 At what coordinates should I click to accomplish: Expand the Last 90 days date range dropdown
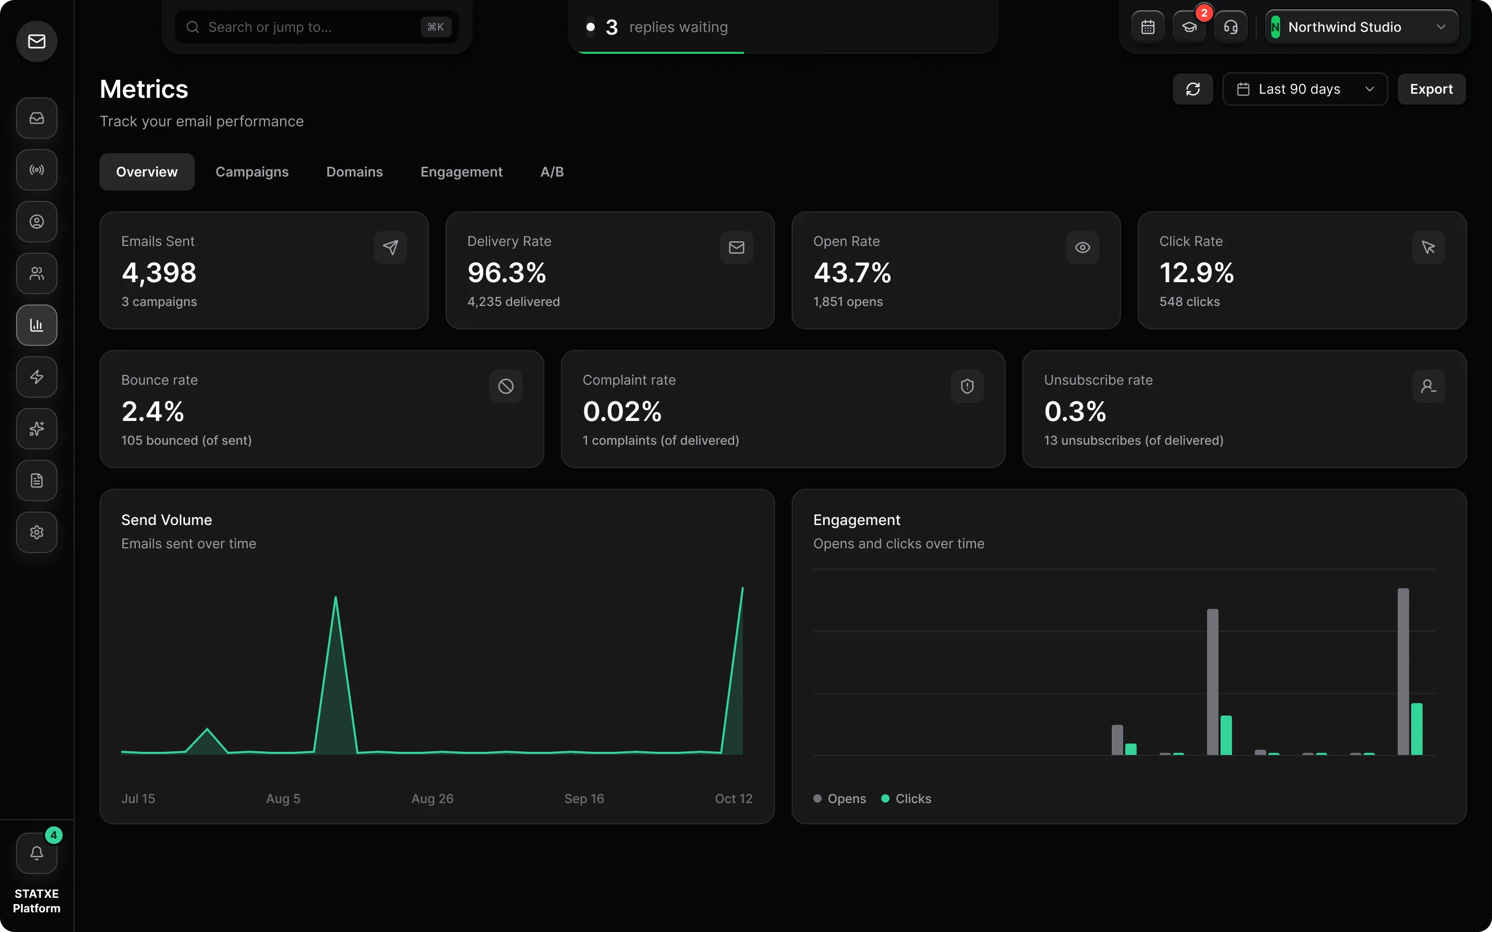[x=1305, y=90]
